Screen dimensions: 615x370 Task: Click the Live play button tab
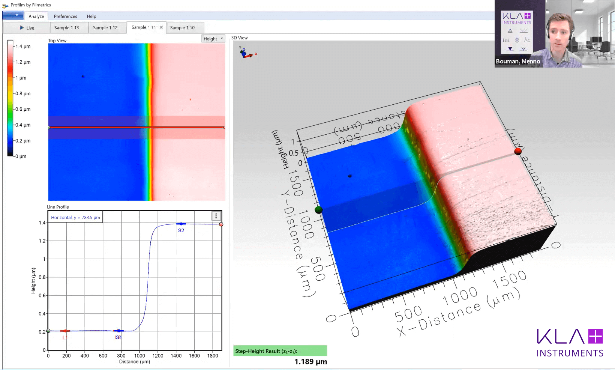(27, 28)
